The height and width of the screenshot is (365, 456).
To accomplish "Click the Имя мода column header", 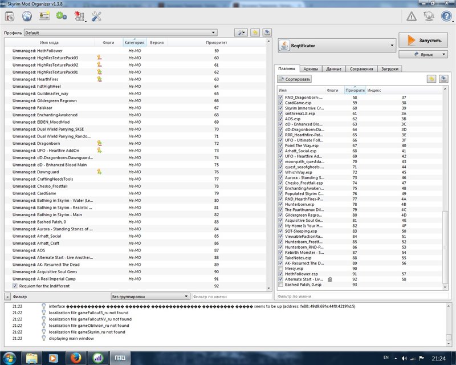I will tap(50, 43).
